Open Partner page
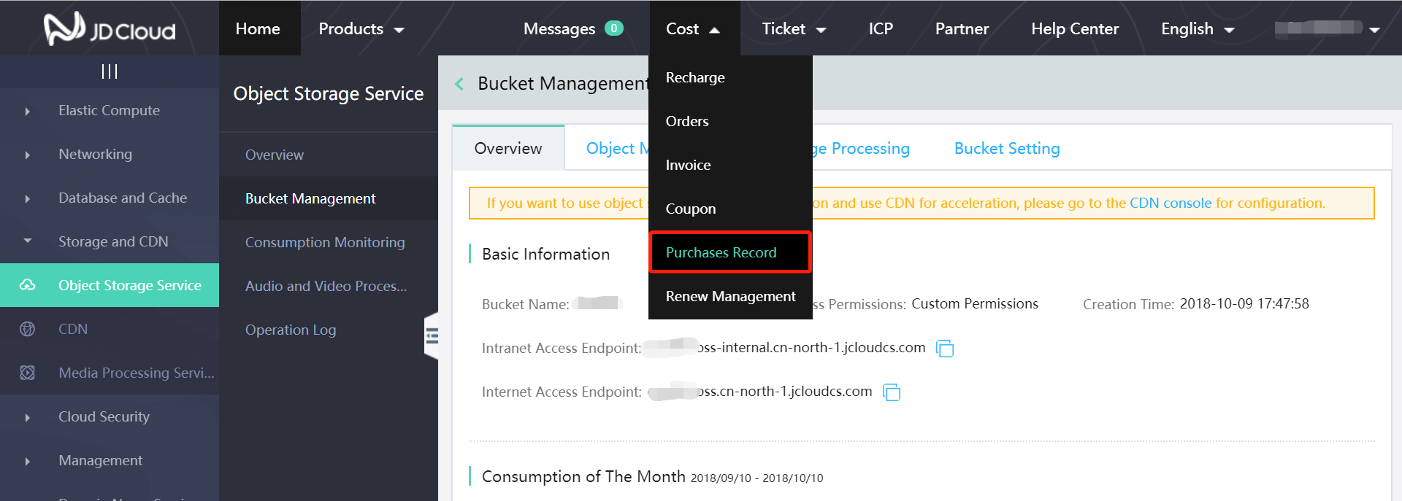Screen dimensions: 1402x501 pos(962,28)
